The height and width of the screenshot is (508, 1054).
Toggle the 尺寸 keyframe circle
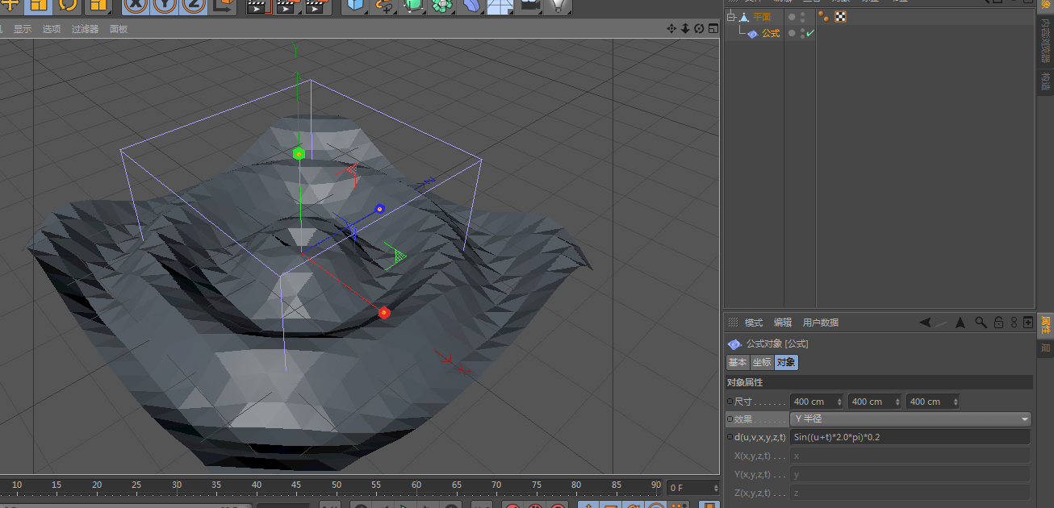tap(730, 402)
